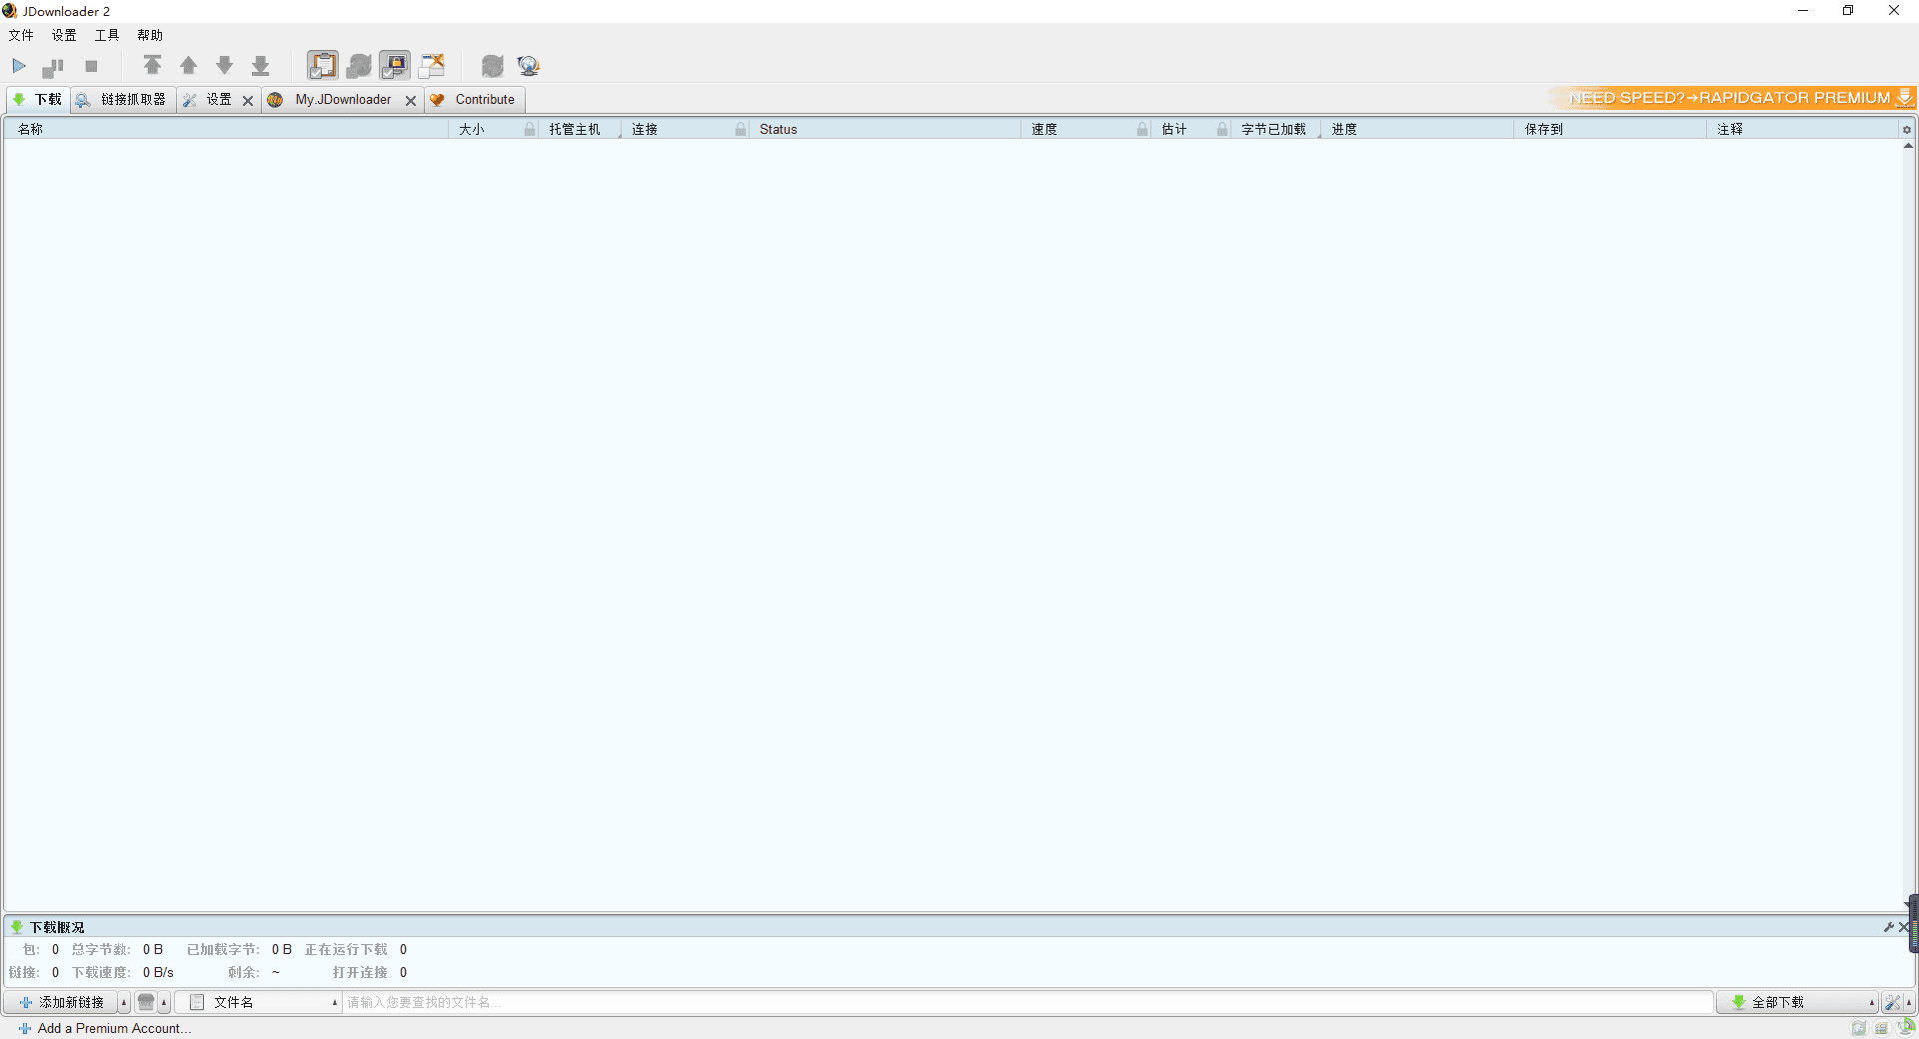This screenshot has height=1039, width=1919.
Task: Start all downloads with the play icon
Action: click(19, 66)
